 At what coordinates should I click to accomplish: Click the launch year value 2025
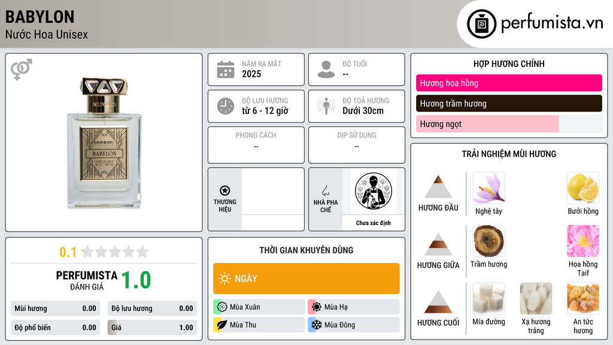pos(251,74)
